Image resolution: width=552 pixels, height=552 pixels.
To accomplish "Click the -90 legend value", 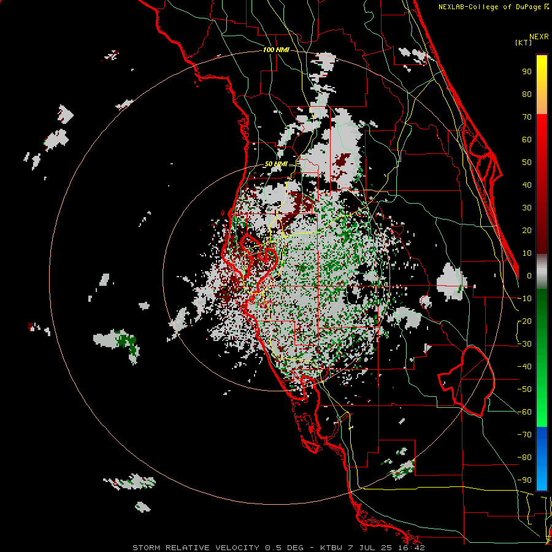I will [x=524, y=480].
